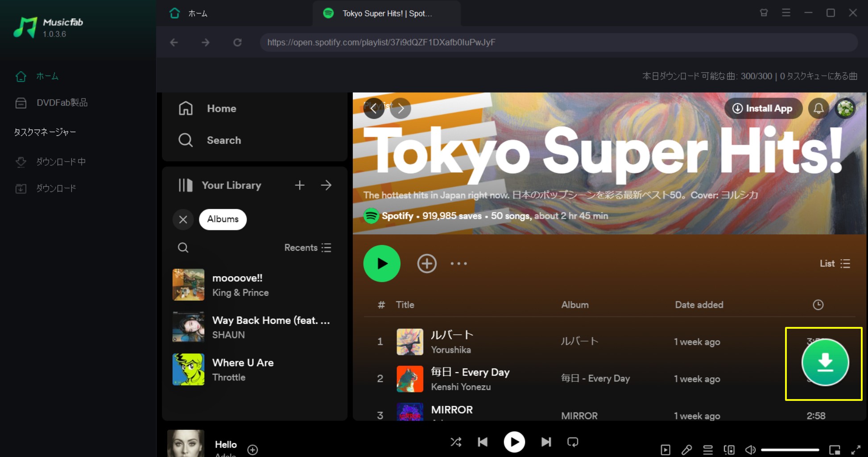The width and height of the screenshot is (868, 457).
Task: Click the Date added column header
Action: click(699, 305)
